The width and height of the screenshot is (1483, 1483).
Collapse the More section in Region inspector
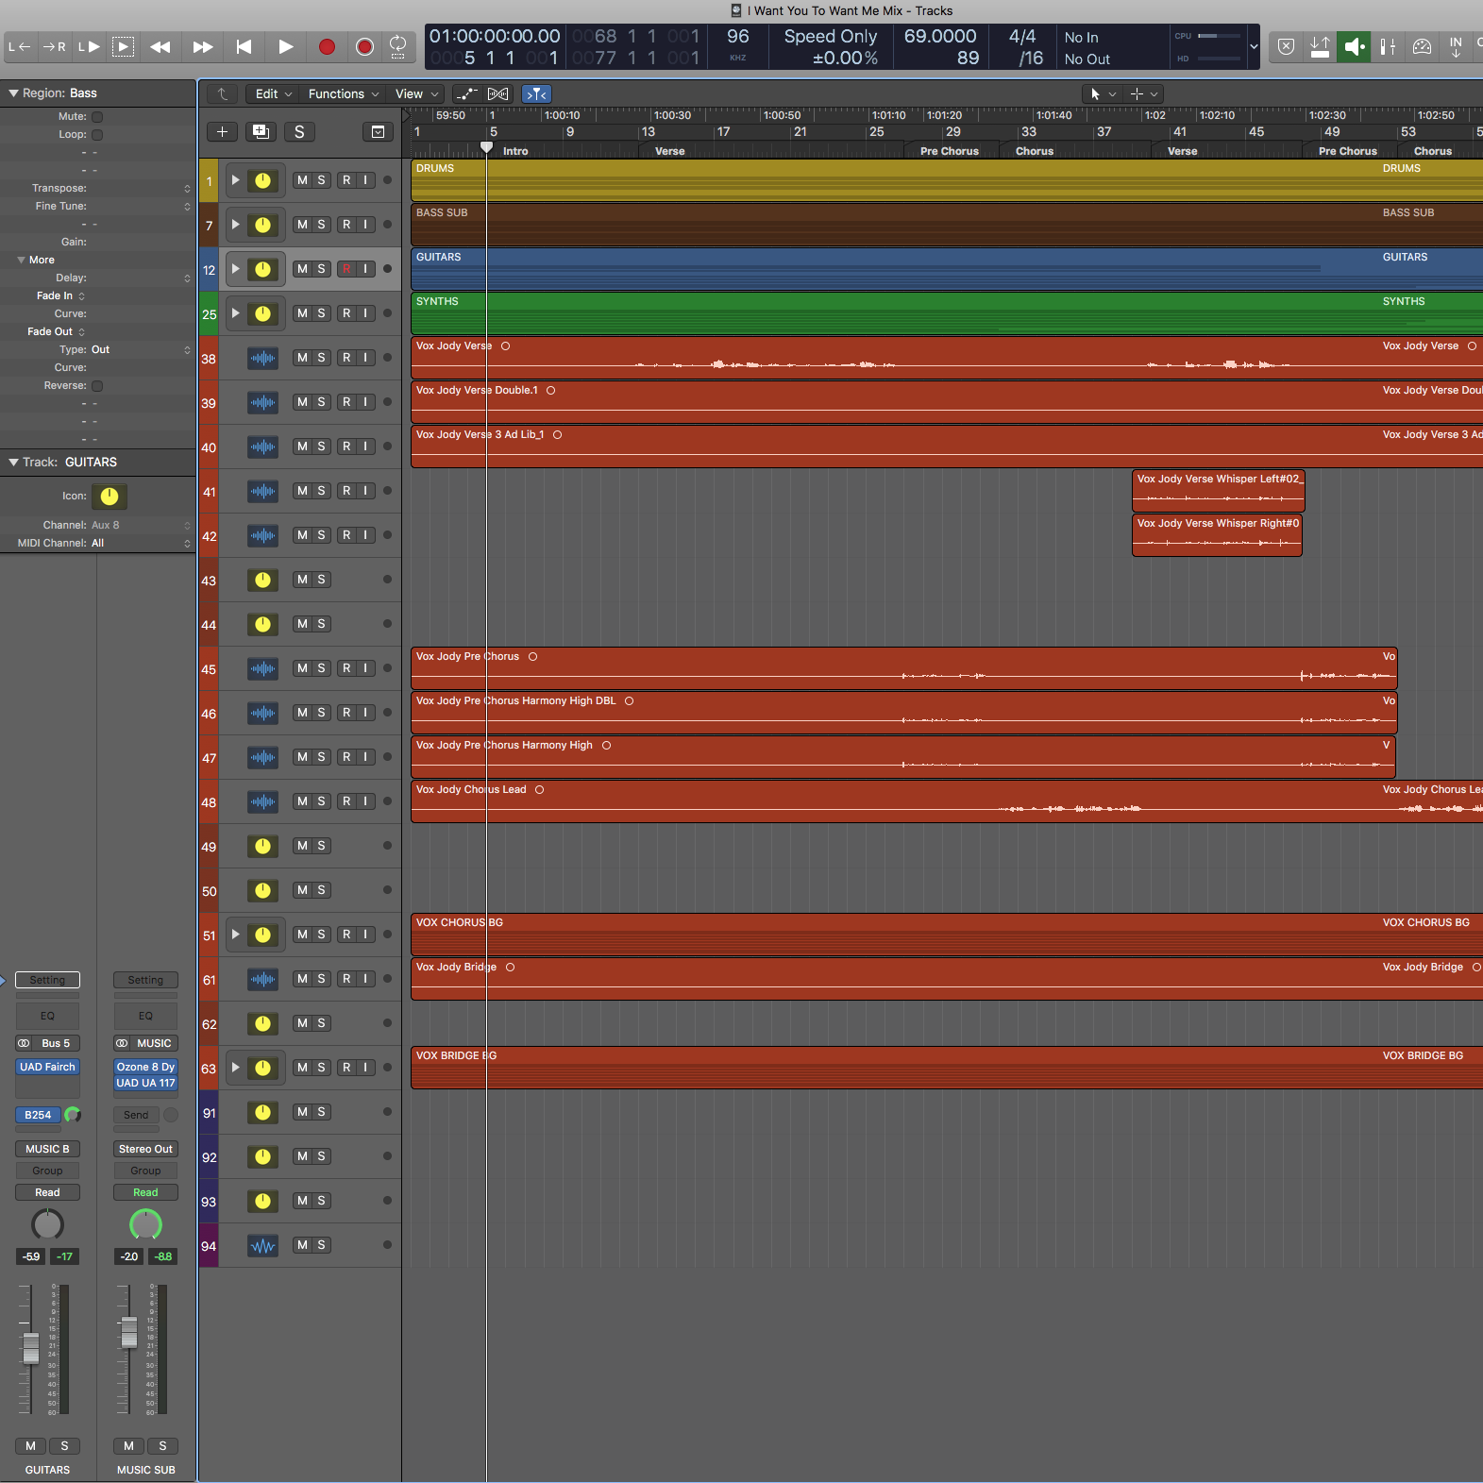click(21, 260)
